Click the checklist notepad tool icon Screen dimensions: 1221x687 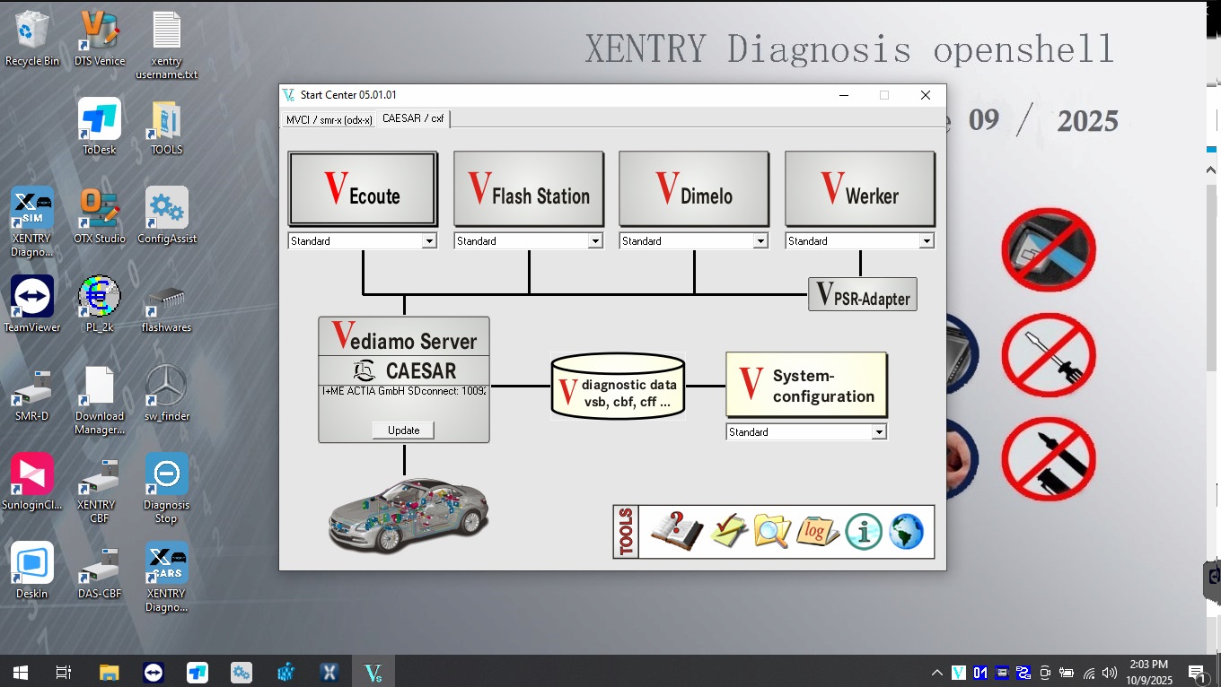728,532
